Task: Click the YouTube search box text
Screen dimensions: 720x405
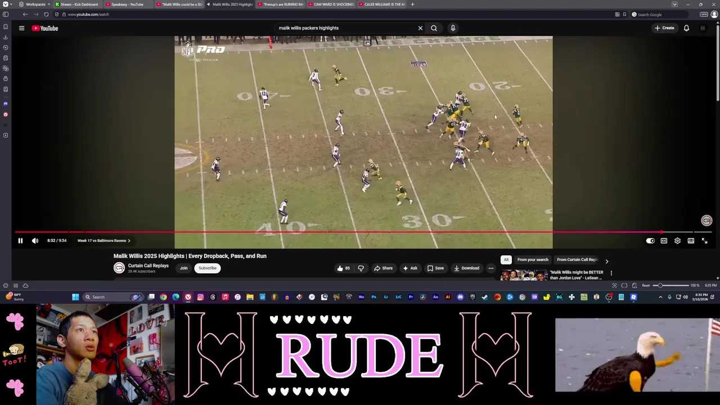Action: pos(308,28)
